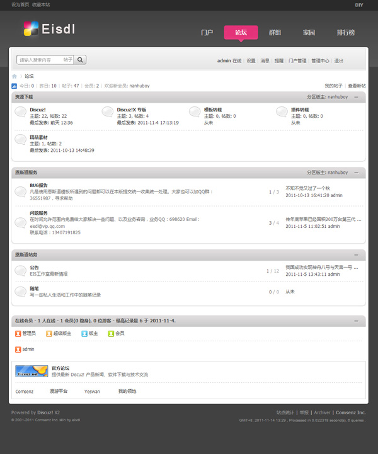Screen dimensions: 378x454
Task: Open 消息 in the user menu
Action: pos(265,60)
